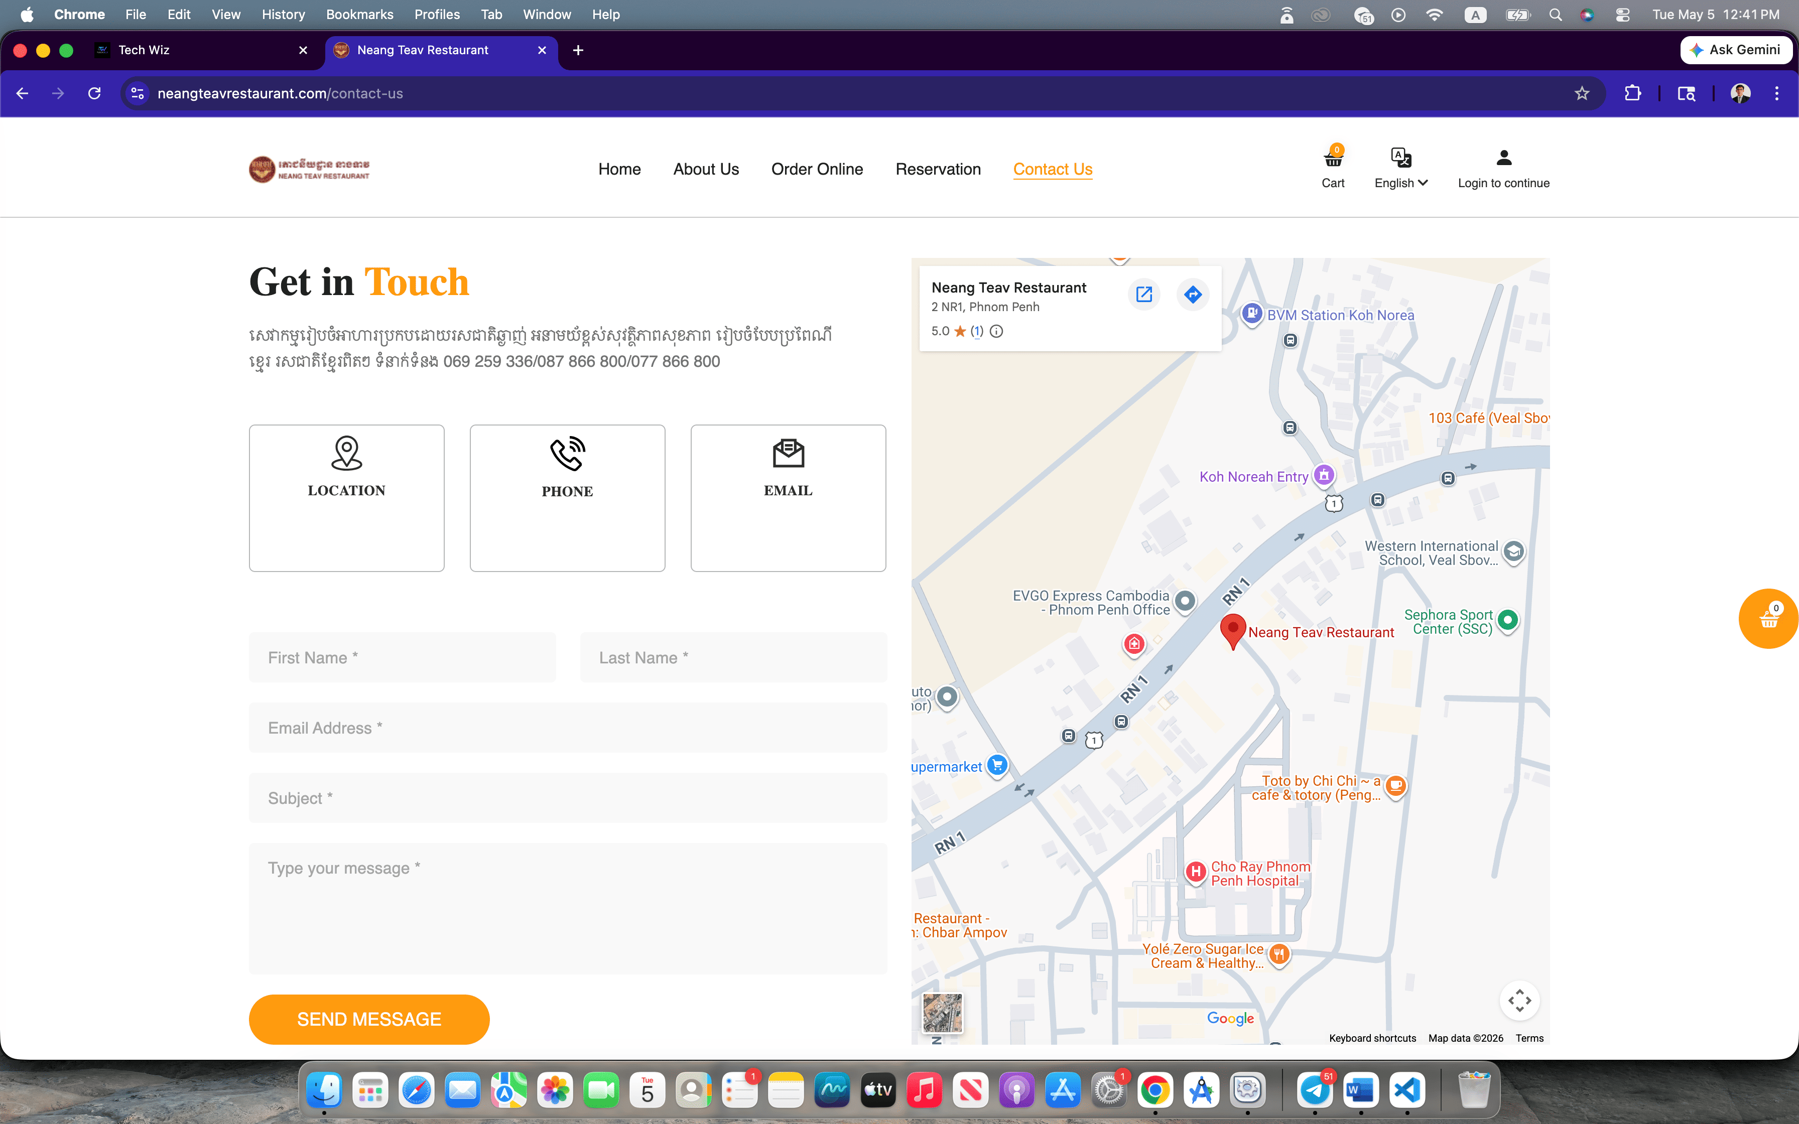Click the Type your message textarea
The height and width of the screenshot is (1124, 1799).
click(x=568, y=908)
